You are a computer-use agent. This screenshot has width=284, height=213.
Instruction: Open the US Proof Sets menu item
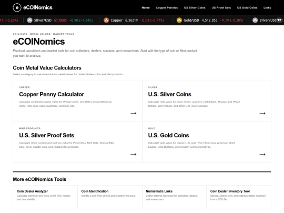point(221,7)
